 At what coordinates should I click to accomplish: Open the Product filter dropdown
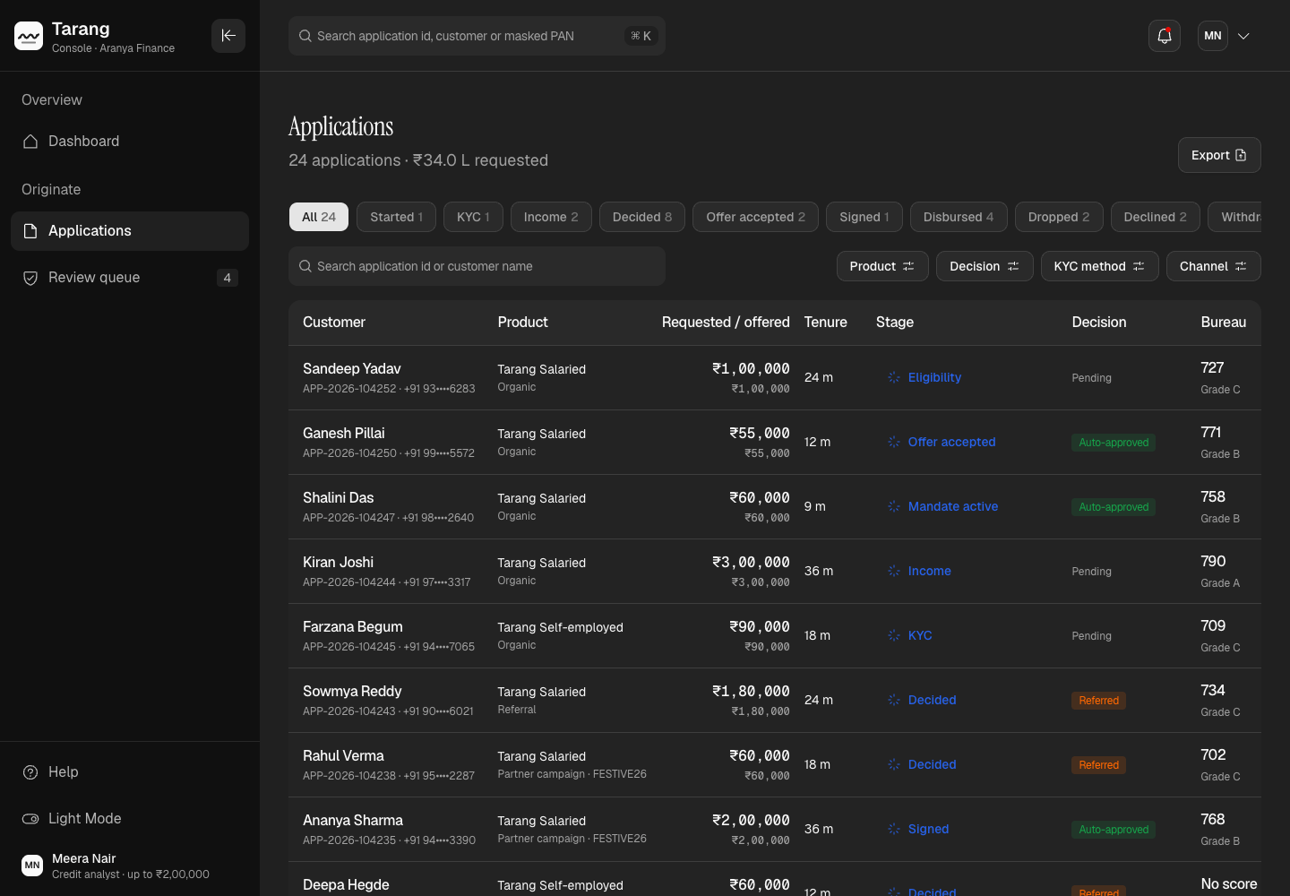pos(882,266)
